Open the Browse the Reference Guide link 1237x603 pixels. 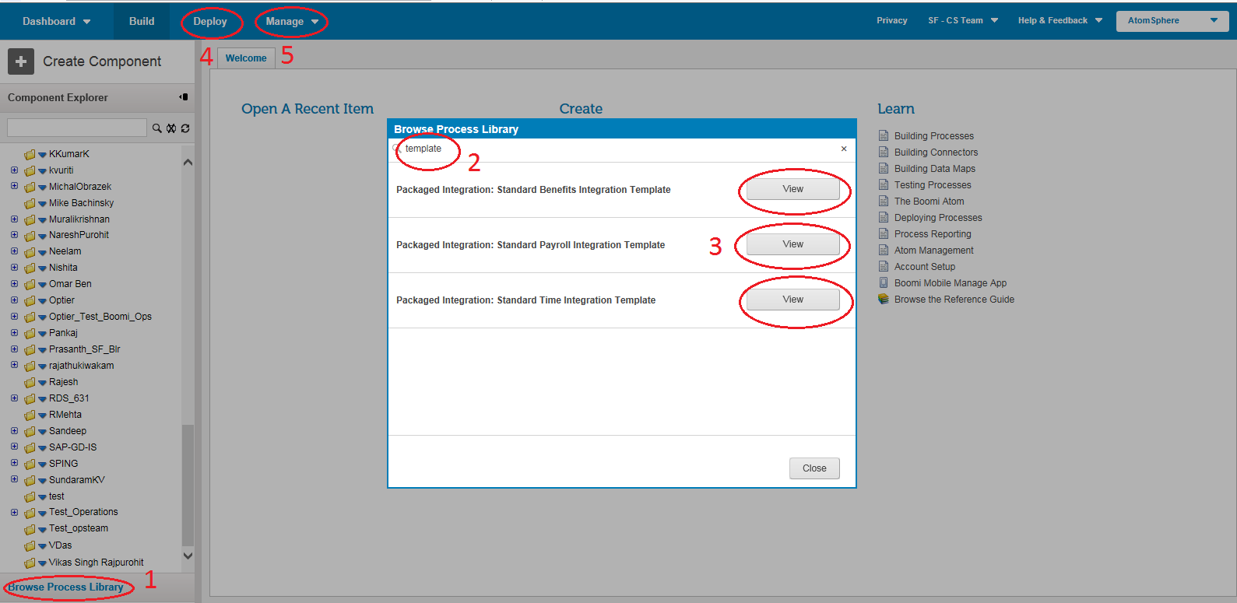(x=954, y=300)
